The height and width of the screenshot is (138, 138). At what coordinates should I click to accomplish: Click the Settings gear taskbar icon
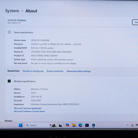click(94, 125)
